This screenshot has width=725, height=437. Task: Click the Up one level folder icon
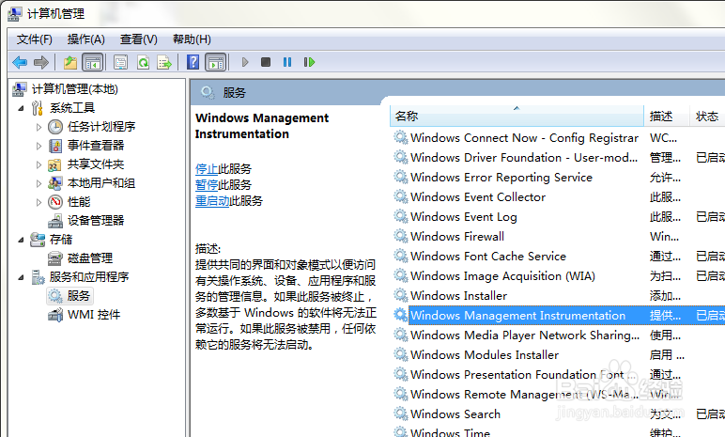point(70,62)
